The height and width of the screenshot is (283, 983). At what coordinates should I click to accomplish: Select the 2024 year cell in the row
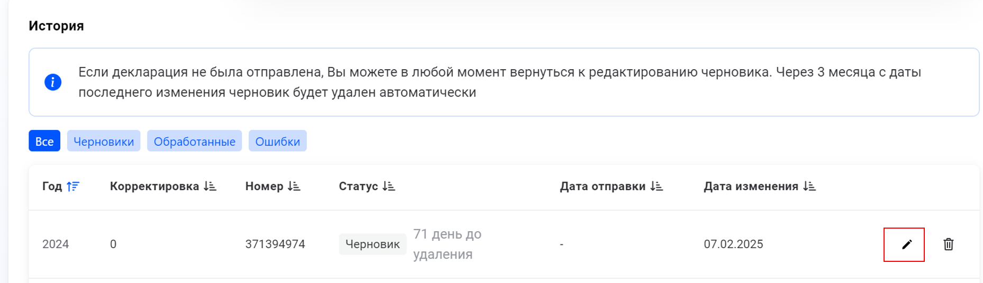pos(56,244)
